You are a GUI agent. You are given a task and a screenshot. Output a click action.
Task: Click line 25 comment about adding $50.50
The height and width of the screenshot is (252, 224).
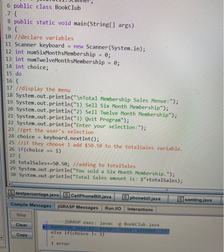[100, 146]
